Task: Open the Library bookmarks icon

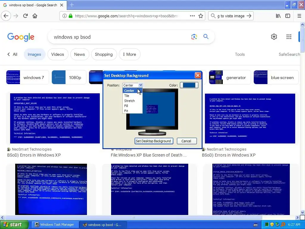Action: pos(278,16)
